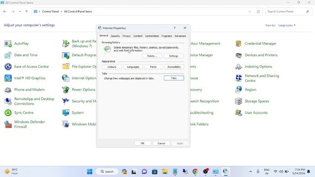Open the Sync Centre icon

(x=8, y=113)
